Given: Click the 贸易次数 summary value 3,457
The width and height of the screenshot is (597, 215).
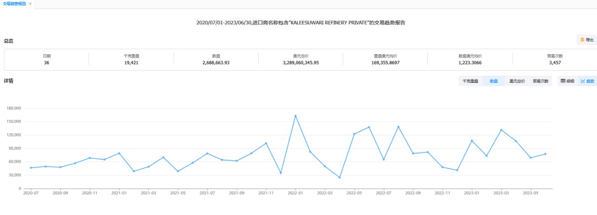Looking at the screenshot, I should pyautogui.click(x=555, y=63).
